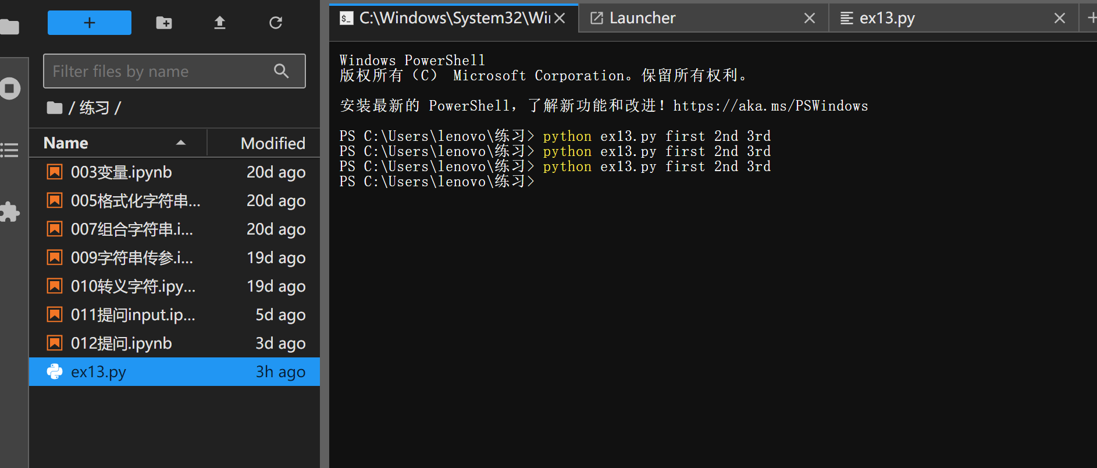Open the Running Terminals and Kernels sidebar
Screen dimensions: 1097x468
(10, 88)
